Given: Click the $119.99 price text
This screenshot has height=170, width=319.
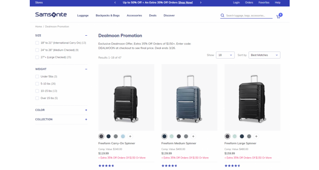Looking at the screenshot, I should [x=103, y=153].
